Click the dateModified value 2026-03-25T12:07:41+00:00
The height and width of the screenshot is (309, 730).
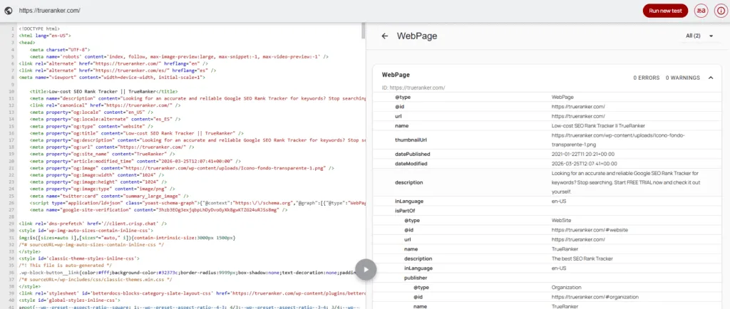pos(585,164)
